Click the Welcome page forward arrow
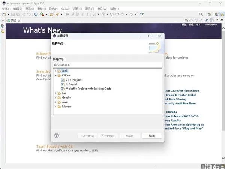The image size is (225, 169). tap(196, 20)
